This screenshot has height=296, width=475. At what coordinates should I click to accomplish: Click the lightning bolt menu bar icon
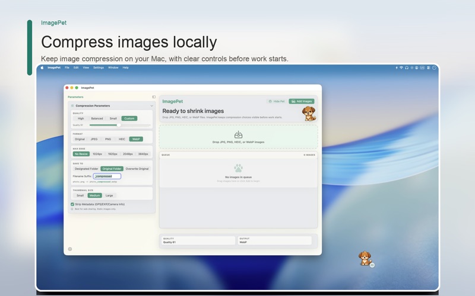(397, 67)
